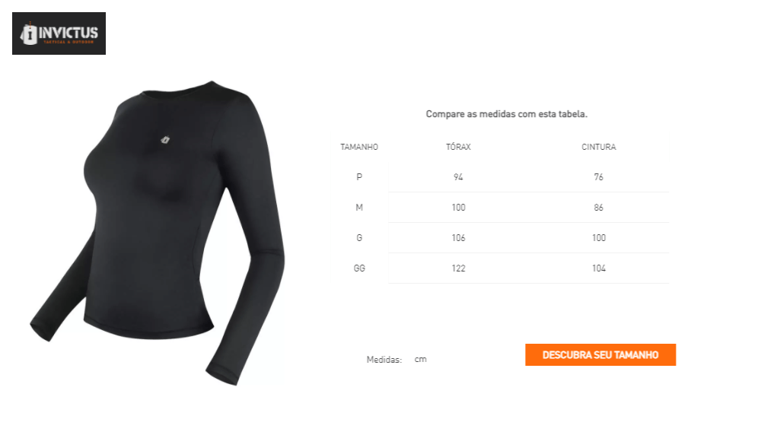
Task: Select the cm measurement unit
Action: 420,360
